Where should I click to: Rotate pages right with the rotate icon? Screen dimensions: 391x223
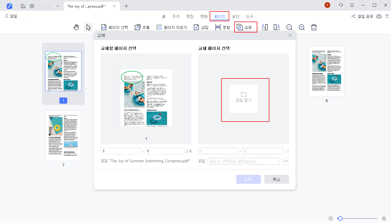pyautogui.click(x=276, y=27)
